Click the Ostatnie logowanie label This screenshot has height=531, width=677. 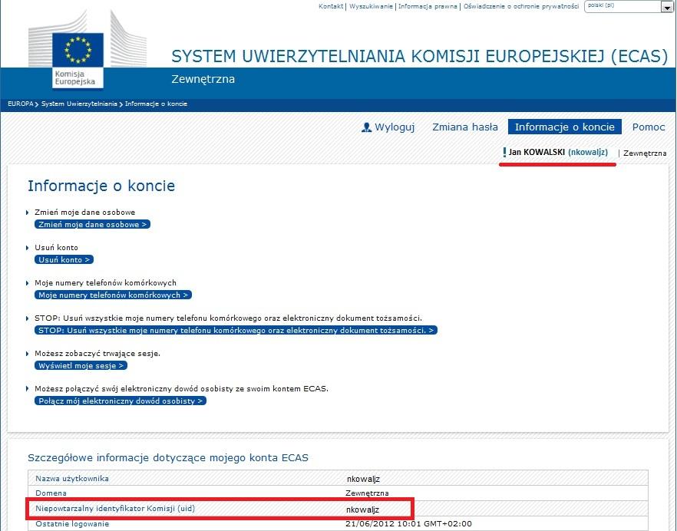click(72, 523)
